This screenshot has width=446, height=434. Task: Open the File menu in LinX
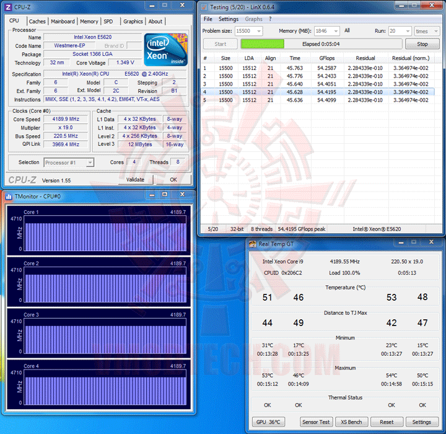[208, 19]
